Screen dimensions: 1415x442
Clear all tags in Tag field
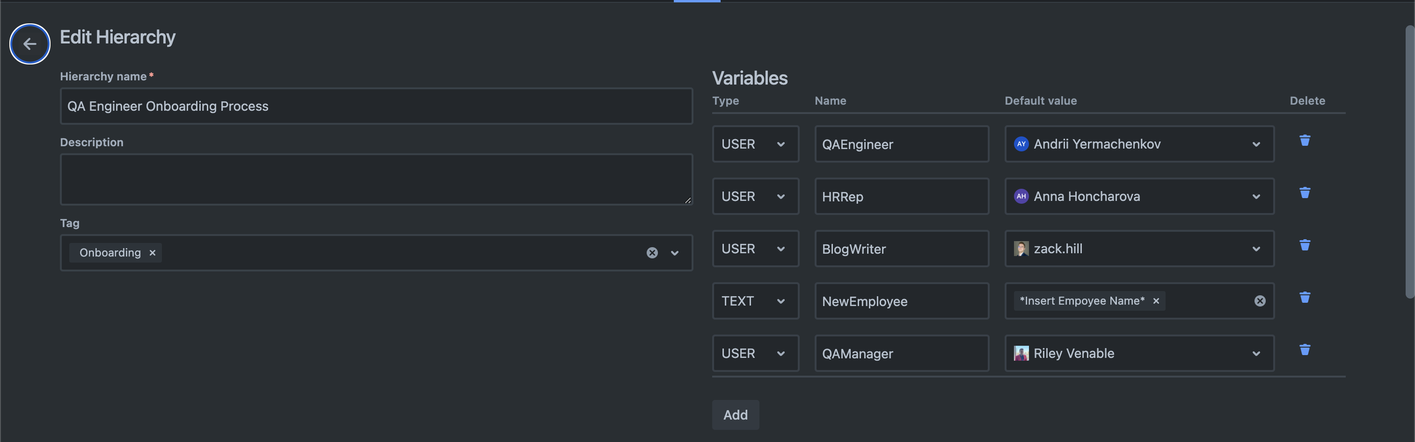click(x=651, y=253)
